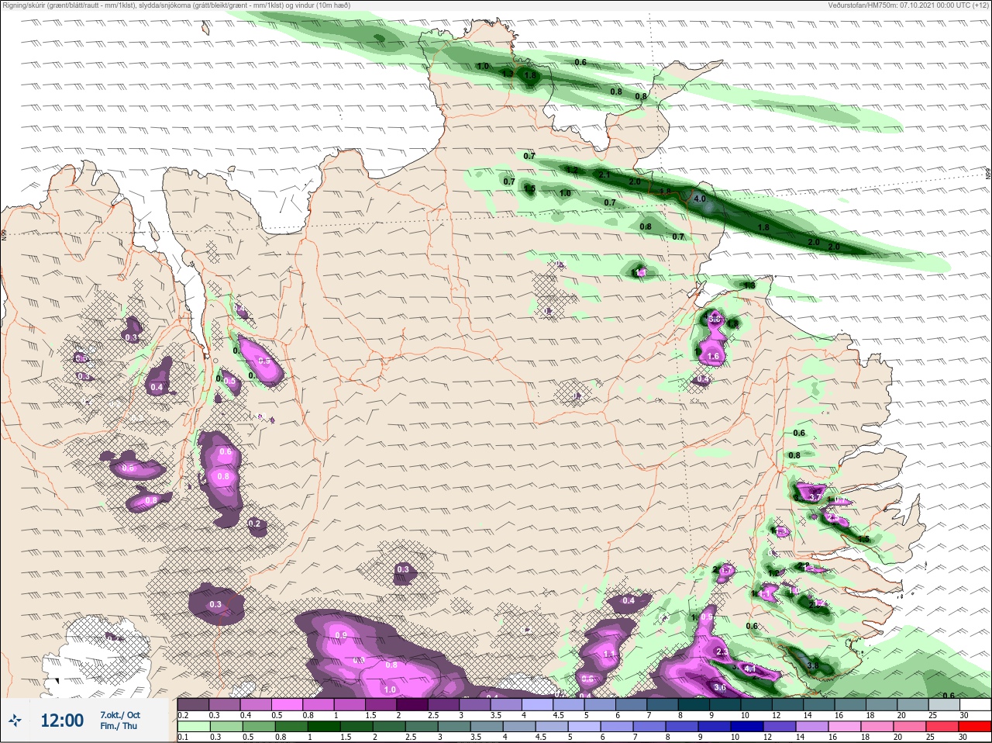Click the dark blue swatch between 9 and 10, bottom legend row

(x=715, y=727)
